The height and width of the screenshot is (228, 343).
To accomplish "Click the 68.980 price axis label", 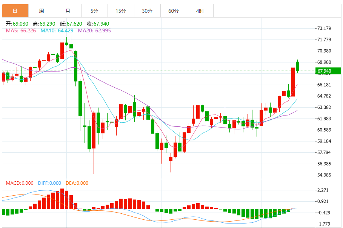I will (x=324, y=62).
